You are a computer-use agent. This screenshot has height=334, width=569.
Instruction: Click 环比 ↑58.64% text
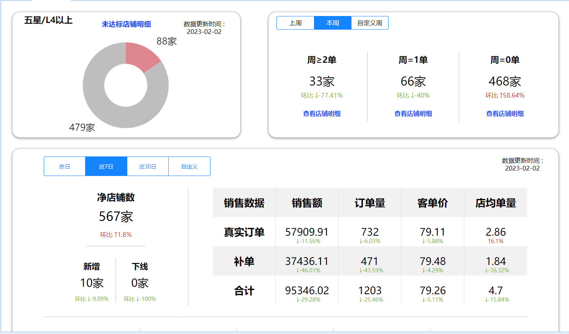point(505,96)
